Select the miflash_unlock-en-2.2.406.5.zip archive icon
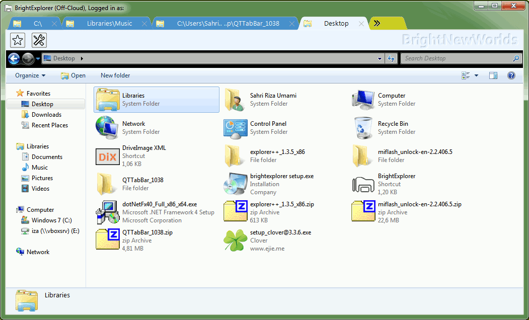 363,211
